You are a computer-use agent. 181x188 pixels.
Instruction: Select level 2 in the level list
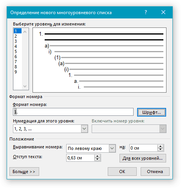point(16,36)
